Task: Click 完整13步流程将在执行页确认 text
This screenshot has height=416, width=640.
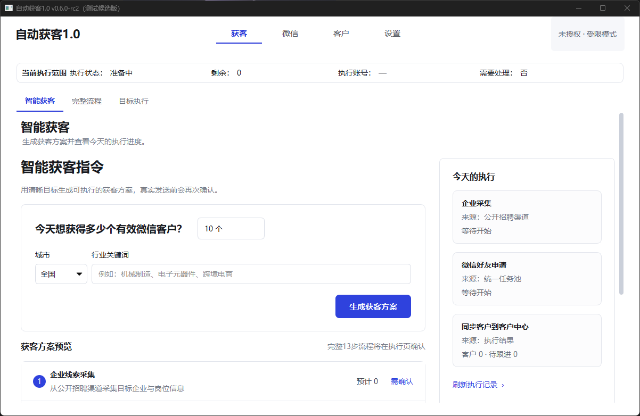Action: (x=376, y=346)
